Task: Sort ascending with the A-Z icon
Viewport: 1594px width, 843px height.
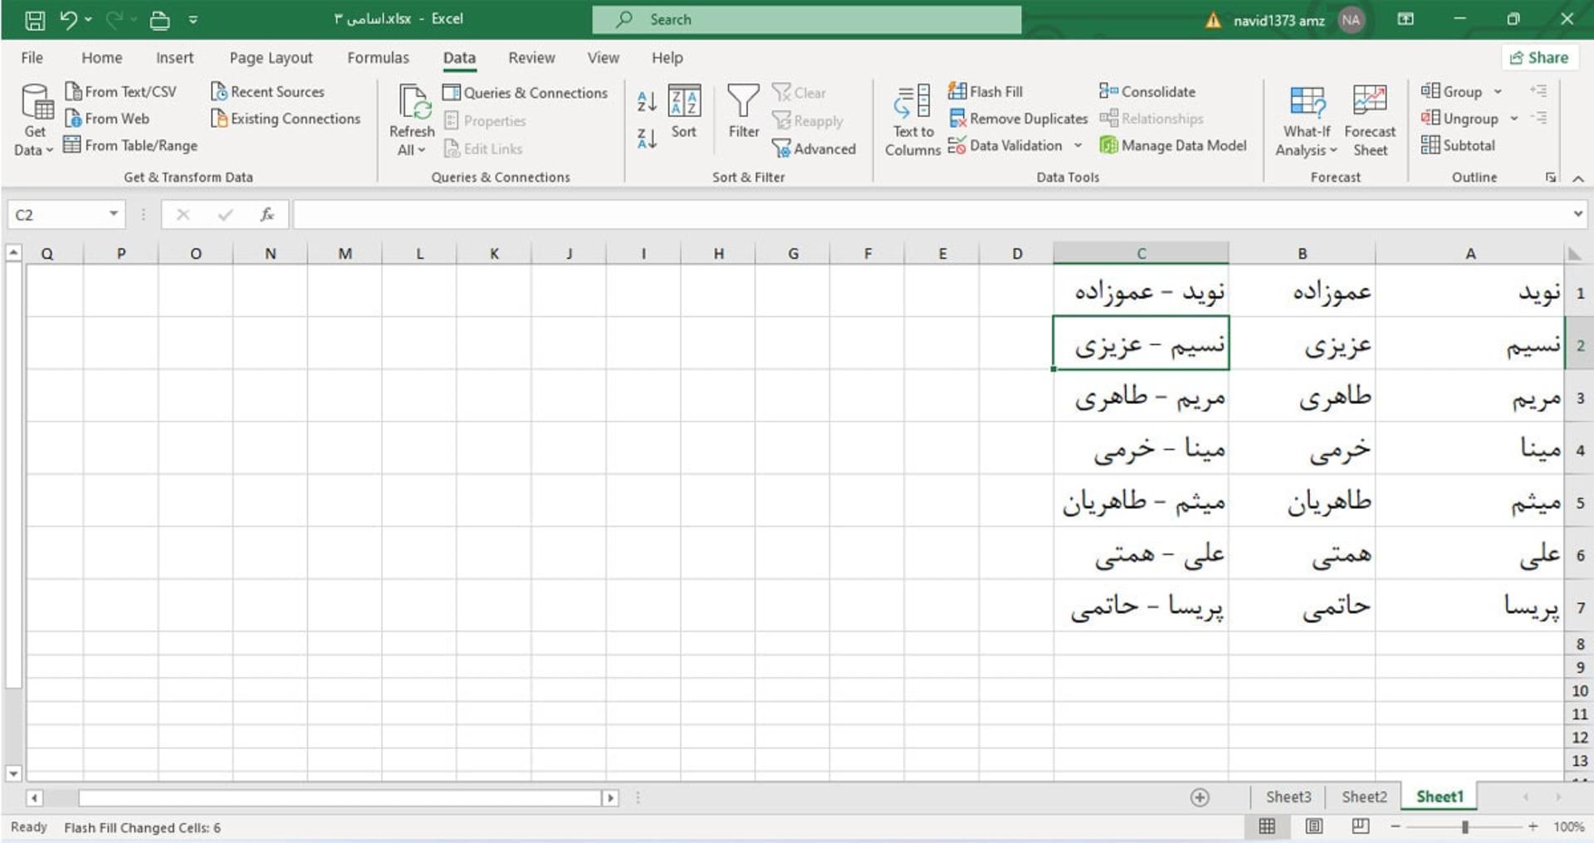Action: tap(647, 102)
